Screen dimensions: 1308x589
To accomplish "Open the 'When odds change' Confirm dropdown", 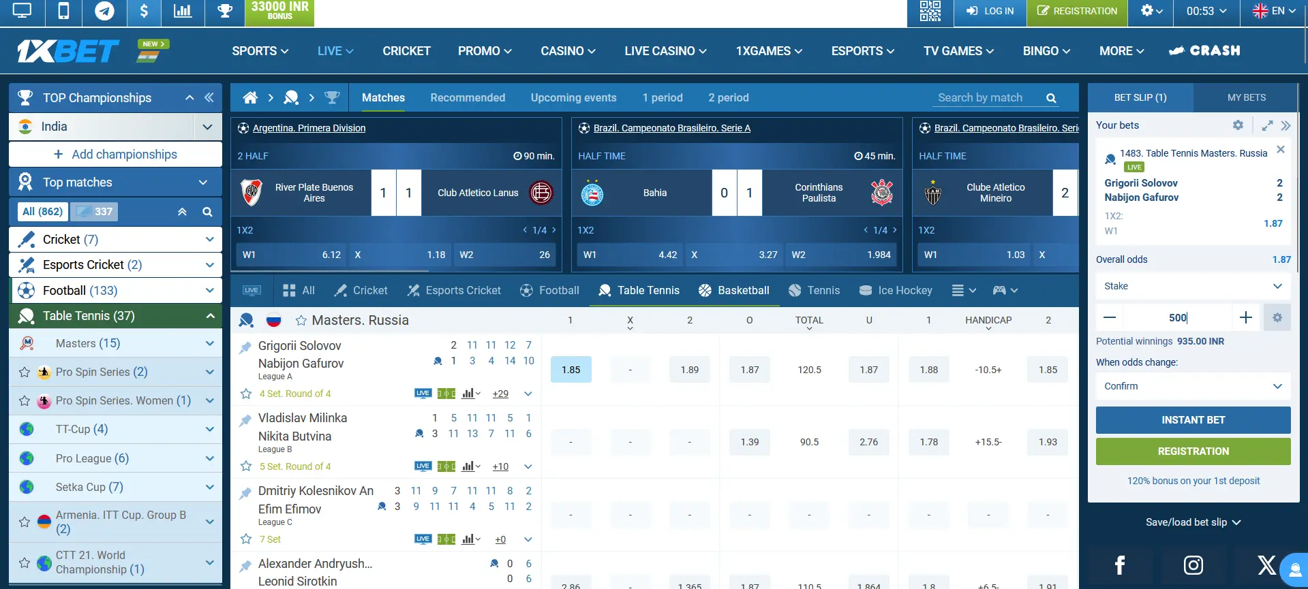I will point(1193,386).
